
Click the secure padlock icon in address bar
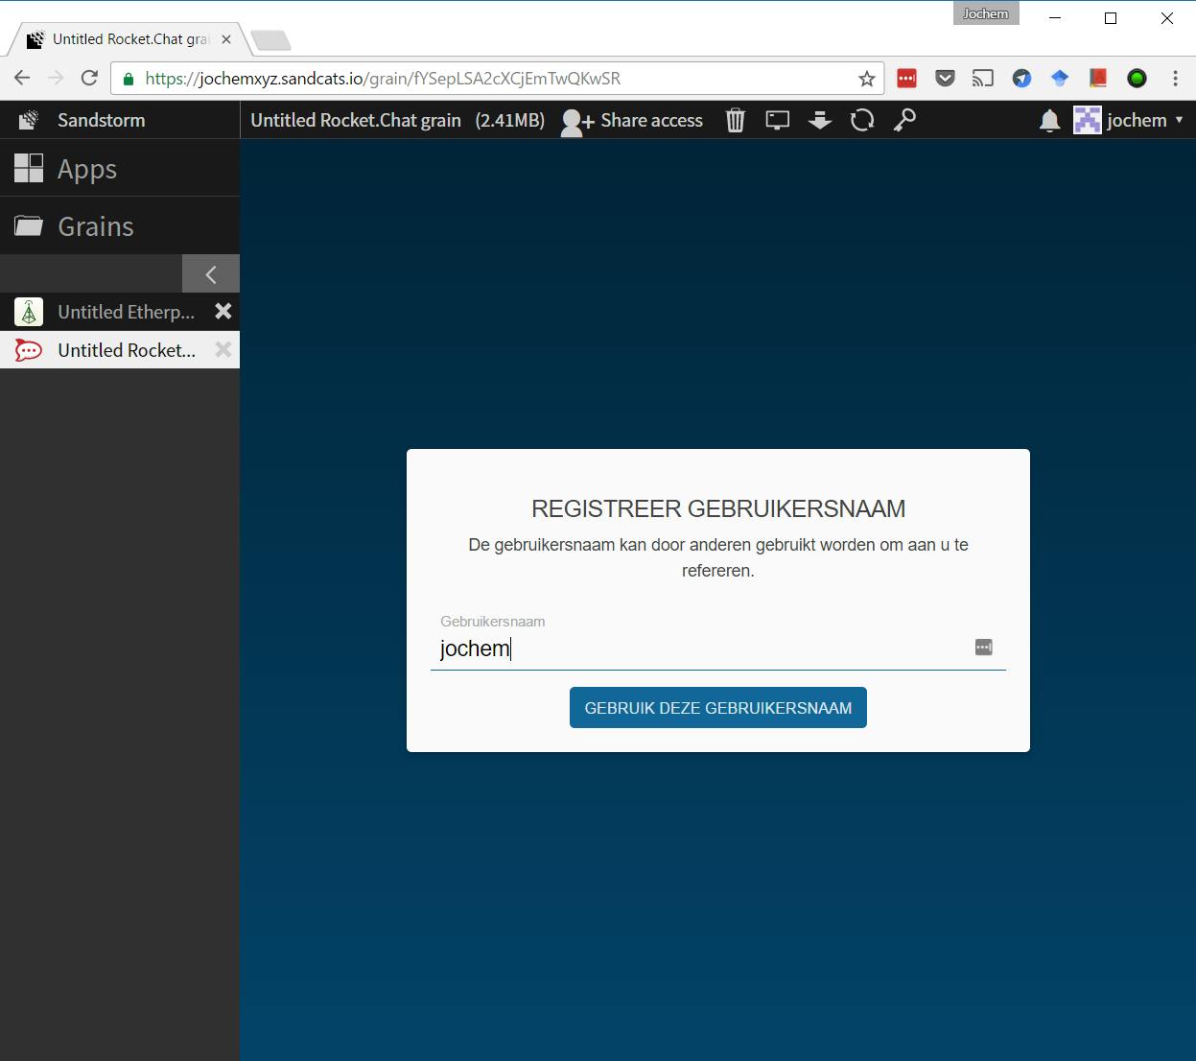pyautogui.click(x=129, y=79)
